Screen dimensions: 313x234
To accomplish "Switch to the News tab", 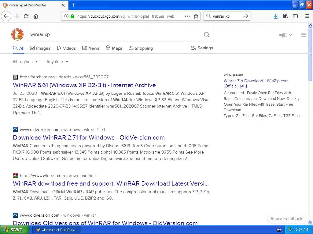I will point(90,48).
